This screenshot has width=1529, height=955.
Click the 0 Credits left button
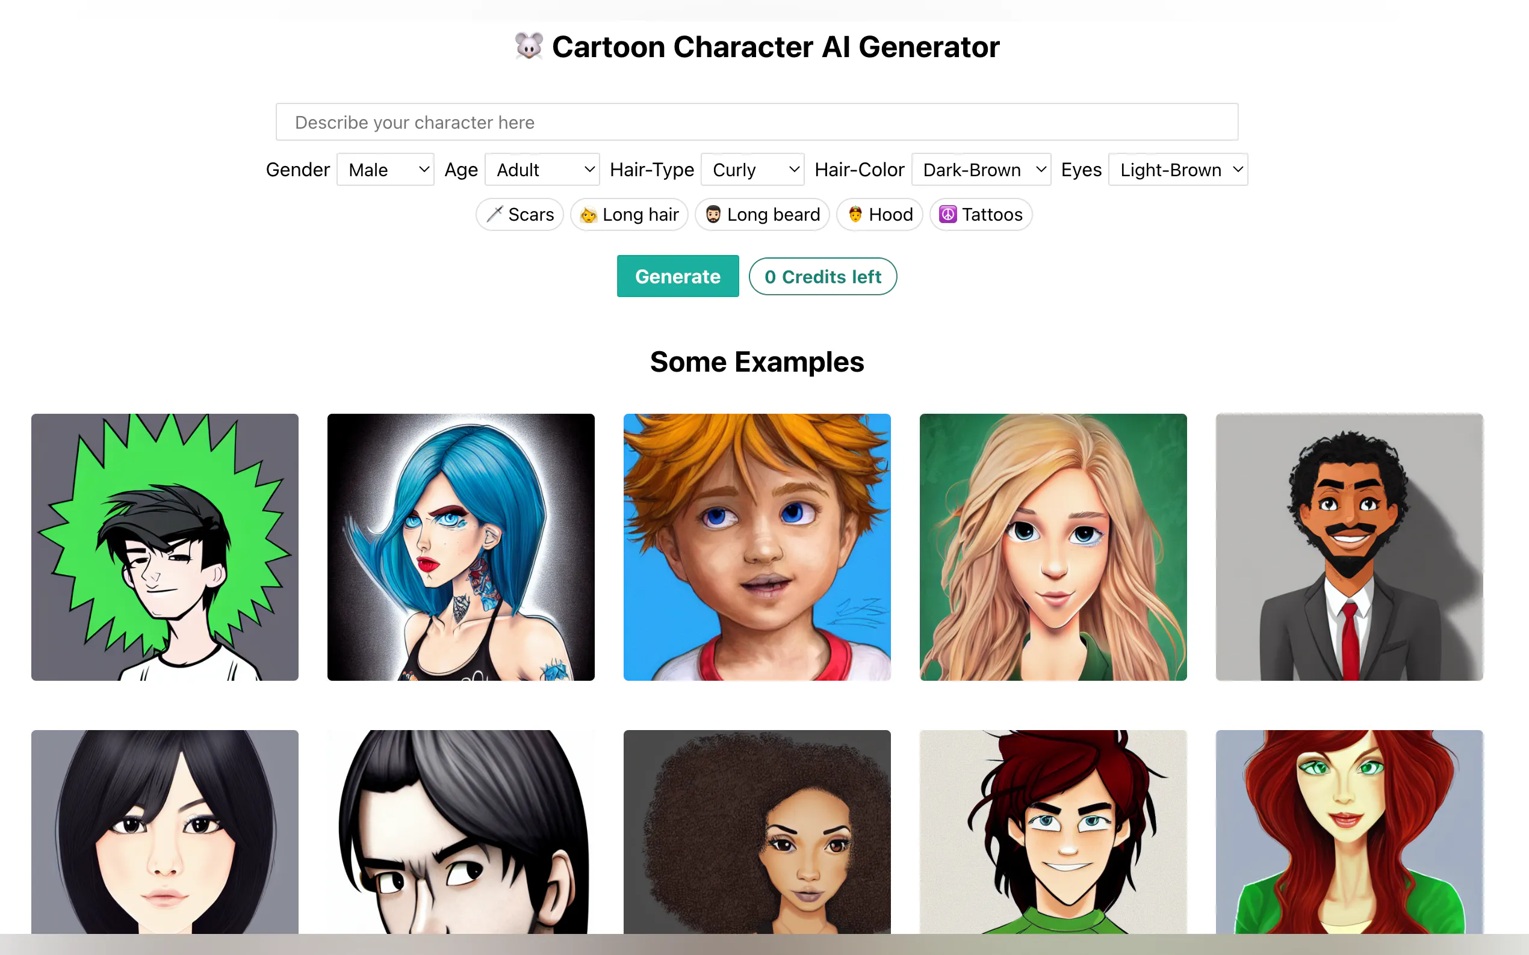pos(822,277)
